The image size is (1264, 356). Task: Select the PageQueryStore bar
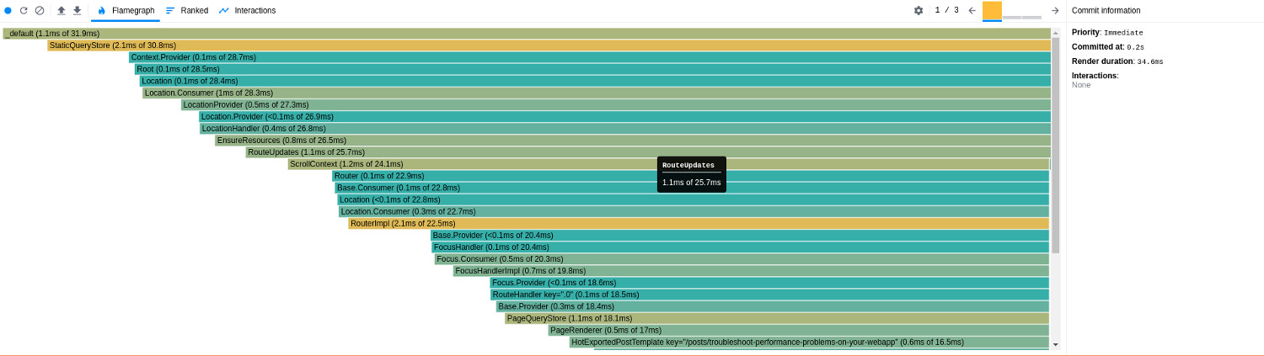point(777,318)
